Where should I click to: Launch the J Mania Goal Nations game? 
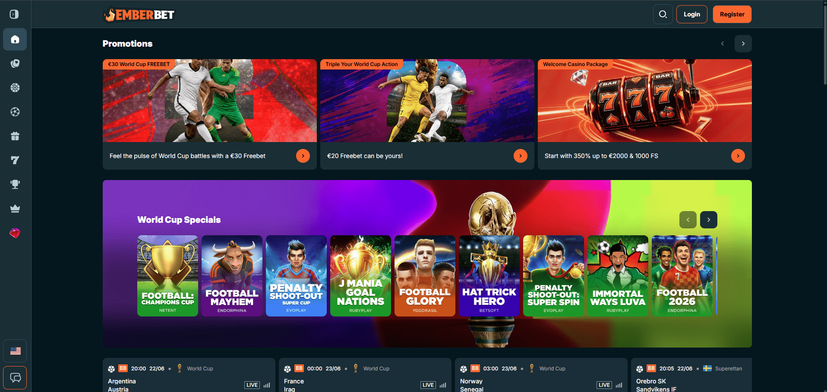(360, 276)
